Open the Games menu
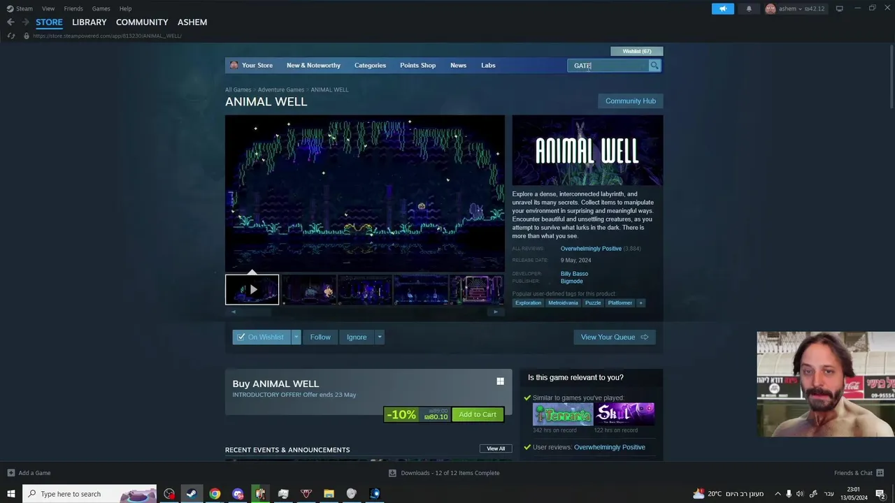Image resolution: width=895 pixels, height=503 pixels. click(x=101, y=8)
